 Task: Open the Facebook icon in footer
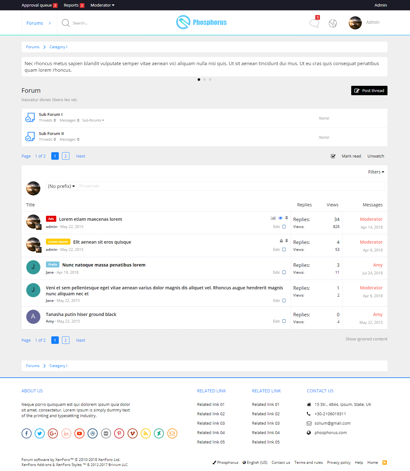click(x=27, y=433)
